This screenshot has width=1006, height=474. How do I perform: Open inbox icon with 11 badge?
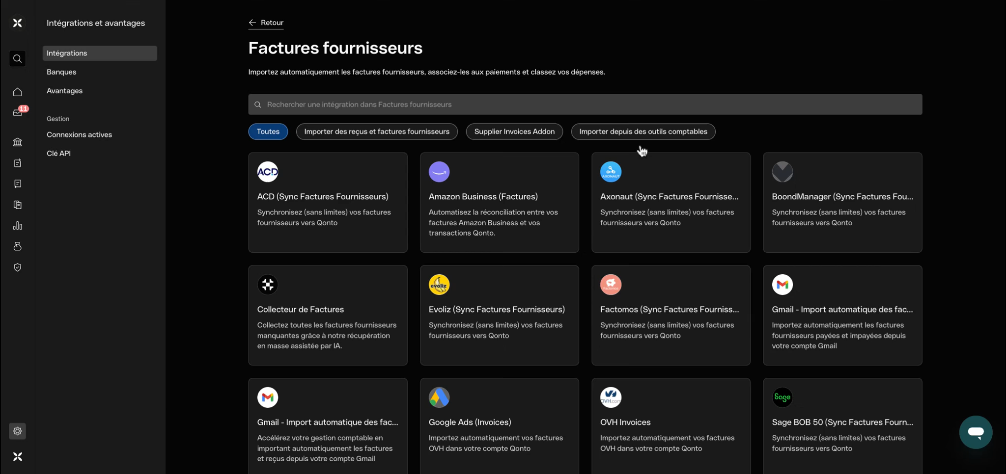18,112
